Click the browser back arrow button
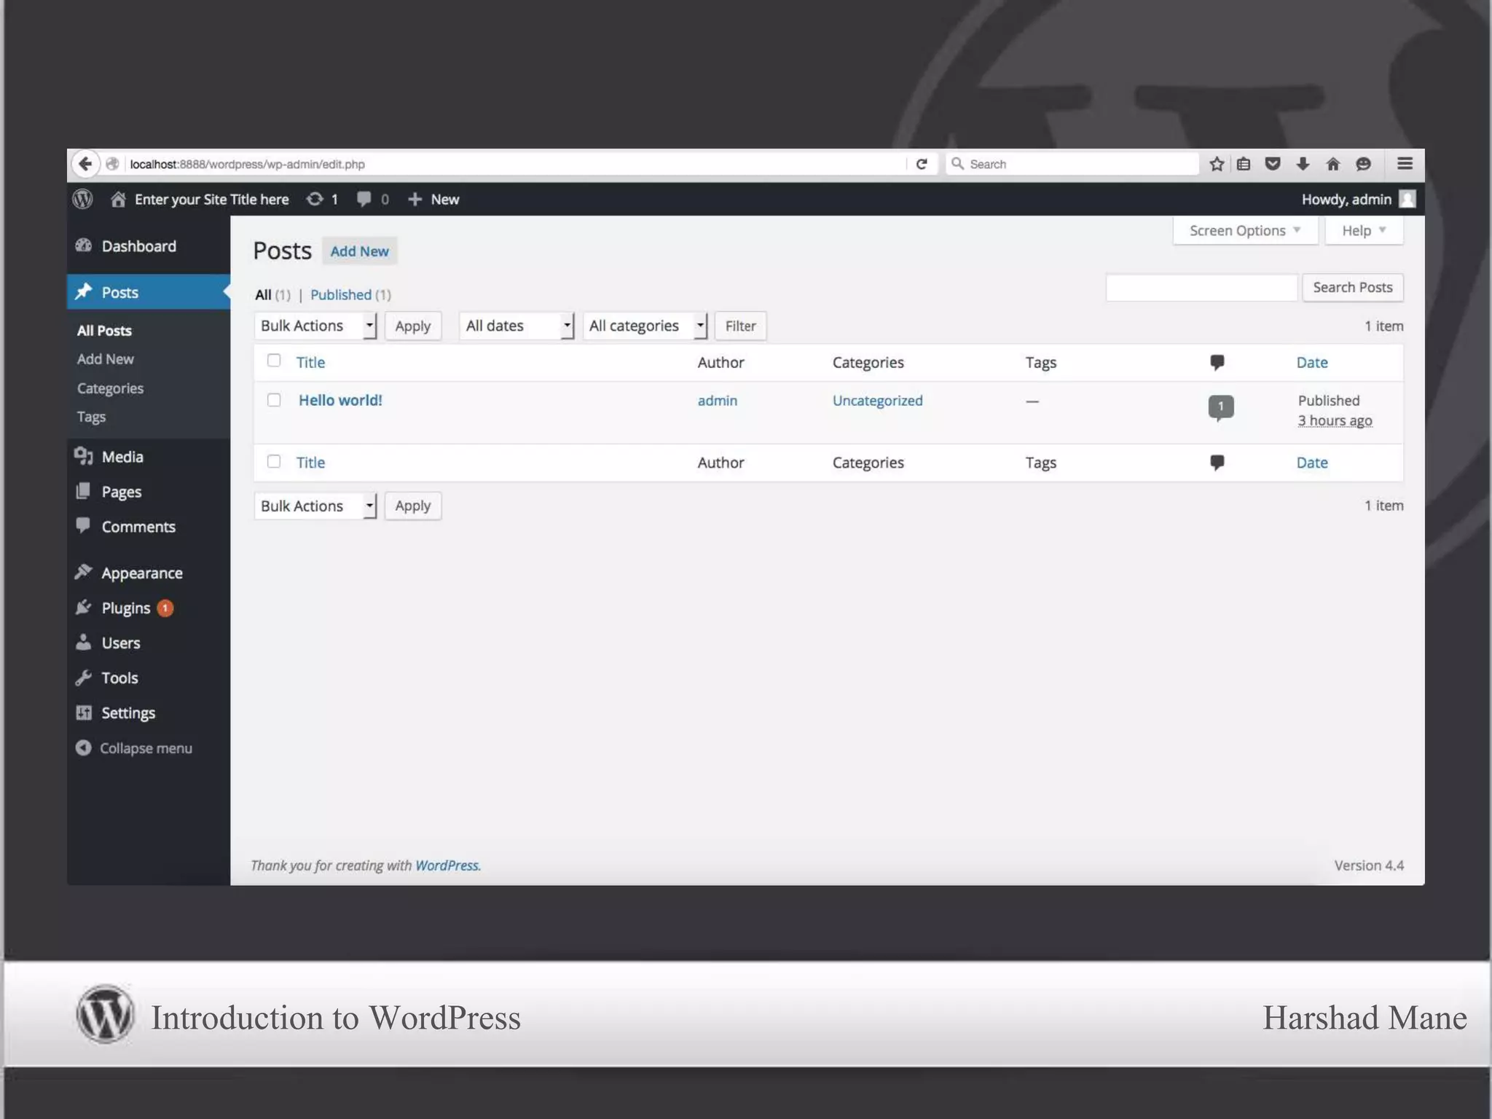This screenshot has height=1119, width=1492. pyautogui.click(x=85, y=164)
